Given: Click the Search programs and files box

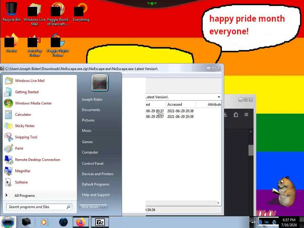Looking at the screenshot, I should (x=39, y=207).
